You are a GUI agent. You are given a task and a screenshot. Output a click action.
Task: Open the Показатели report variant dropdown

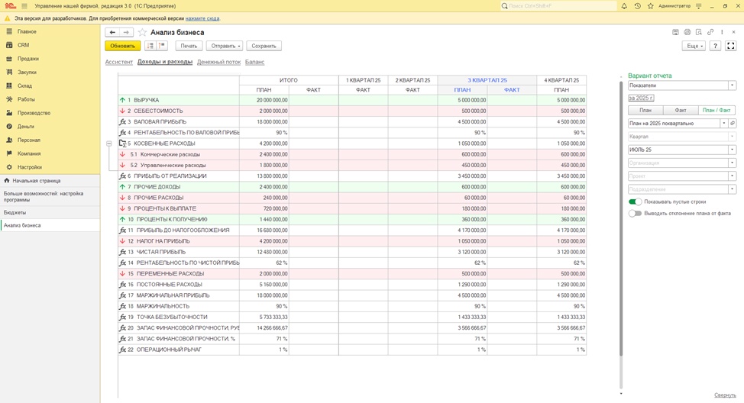click(732, 85)
